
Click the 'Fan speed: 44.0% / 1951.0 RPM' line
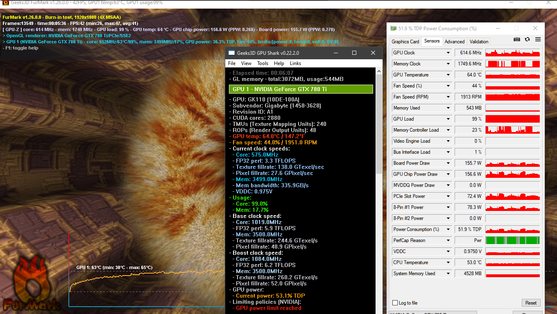click(x=275, y=143)
